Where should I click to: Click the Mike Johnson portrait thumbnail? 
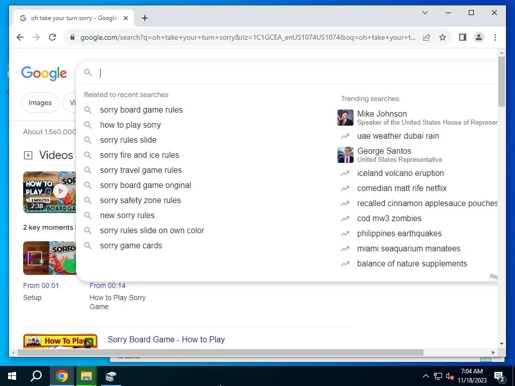[x=345, y=118]
